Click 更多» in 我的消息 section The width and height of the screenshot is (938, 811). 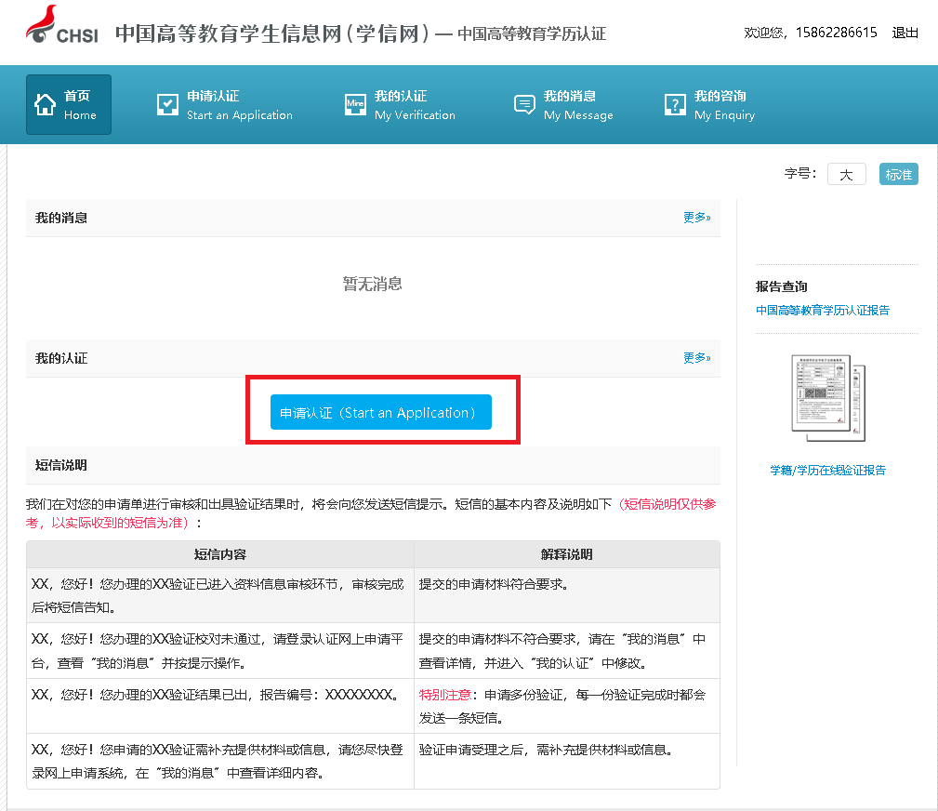697,218
